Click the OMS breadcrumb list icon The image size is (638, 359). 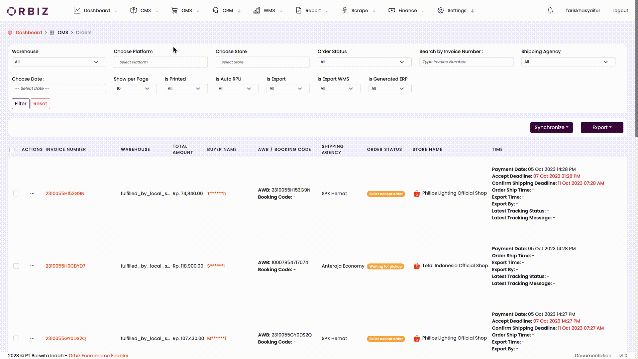pos(52,33)
